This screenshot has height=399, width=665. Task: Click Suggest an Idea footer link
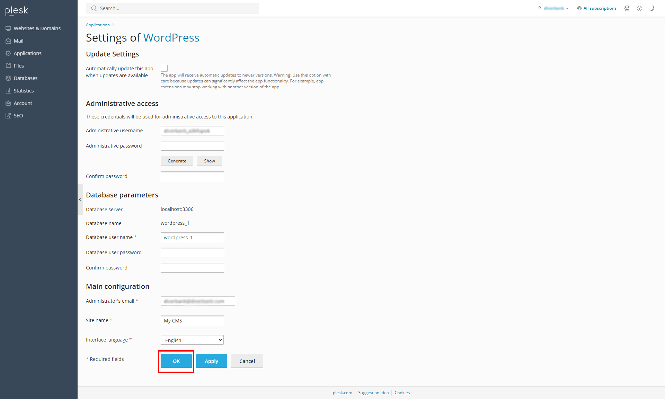[x=373, y=393]
